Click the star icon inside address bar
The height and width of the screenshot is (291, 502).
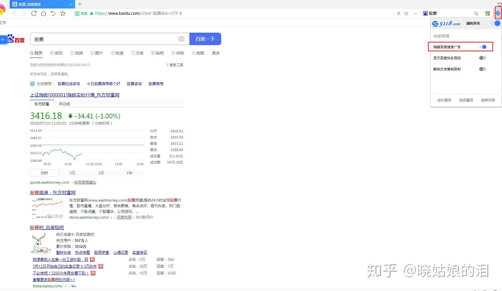[406, 13]
